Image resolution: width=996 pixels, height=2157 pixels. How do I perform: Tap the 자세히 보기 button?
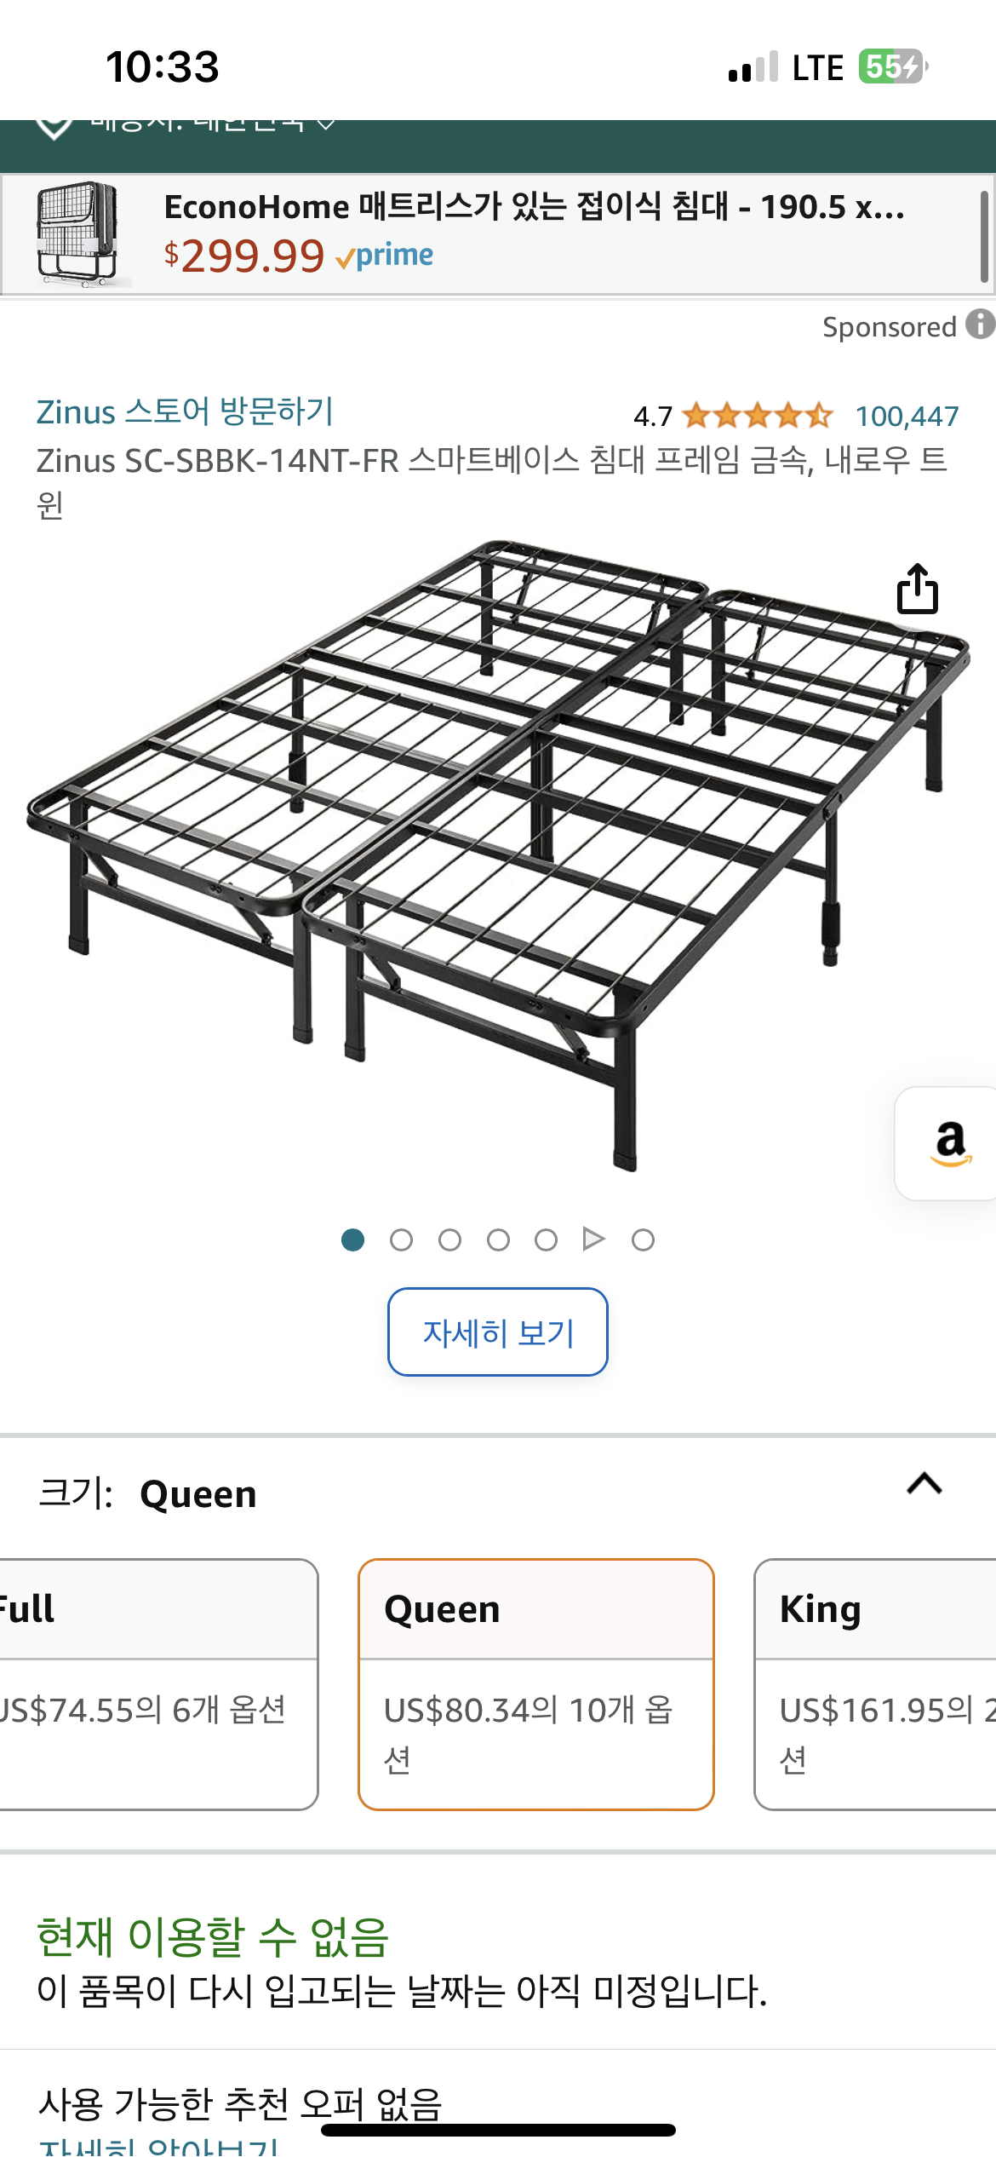(x=498, y=1332)
